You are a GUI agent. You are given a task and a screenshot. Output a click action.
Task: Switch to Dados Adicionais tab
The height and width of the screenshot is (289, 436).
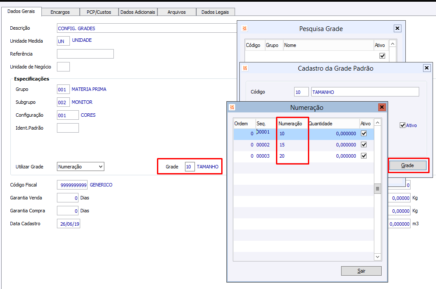point(138,12)
